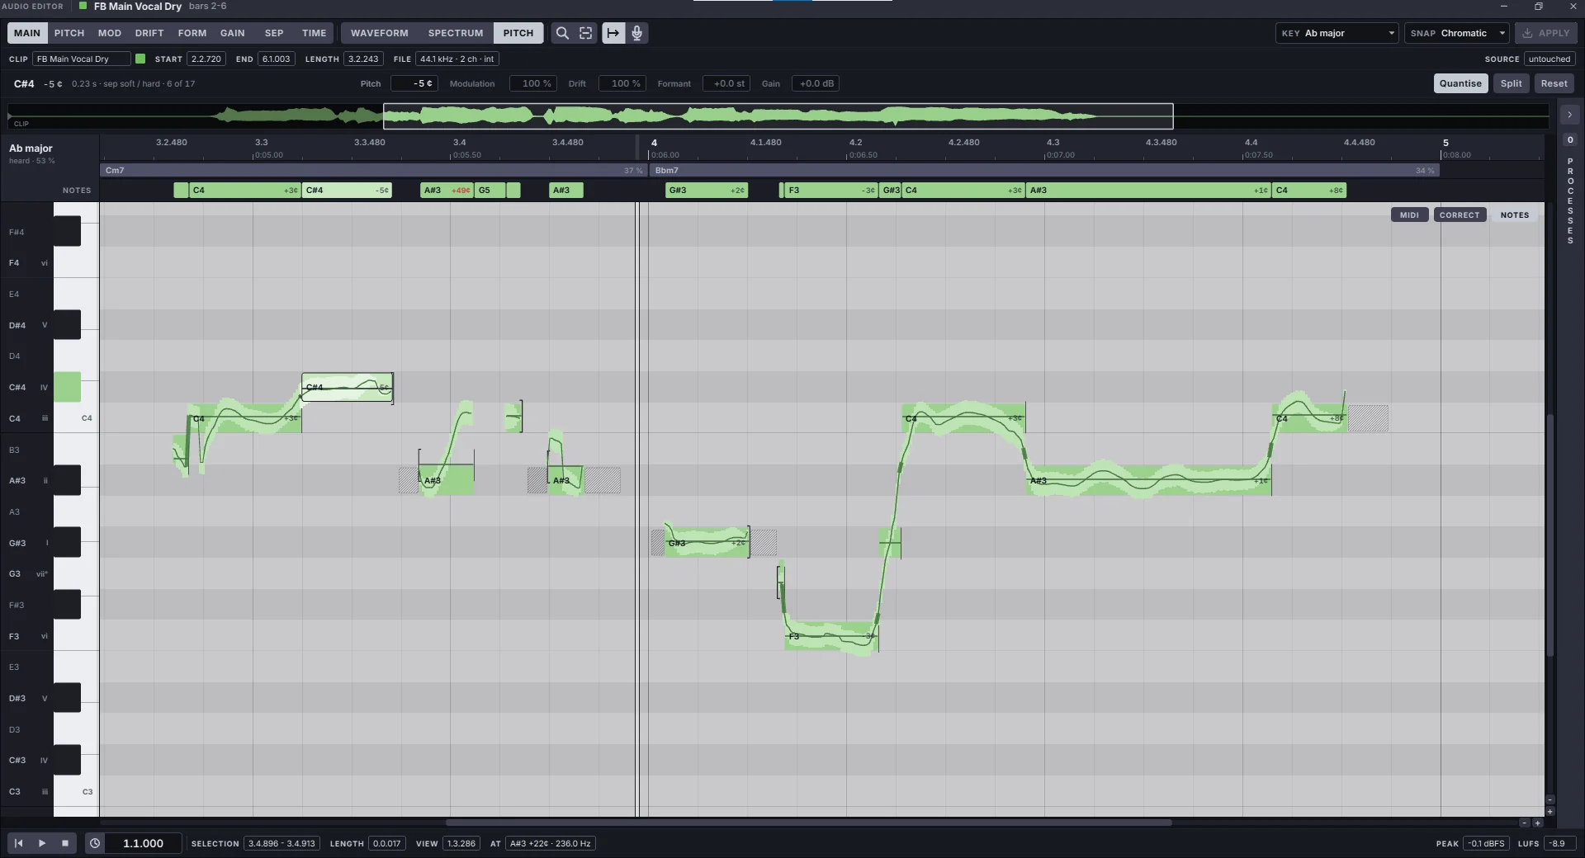Switch to the MIDI overlay toggle

(1409, 214)
